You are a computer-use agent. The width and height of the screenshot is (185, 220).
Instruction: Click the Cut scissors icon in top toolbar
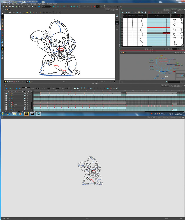click(29, 6)
